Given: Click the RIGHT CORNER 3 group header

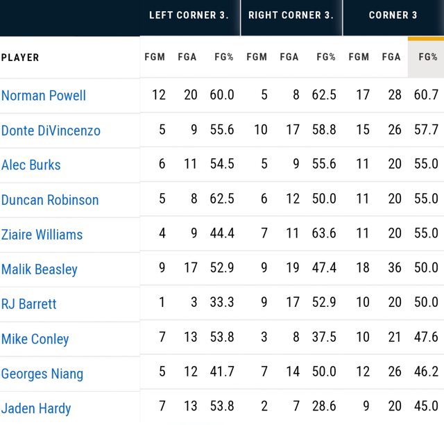Looking at the screenshot, I should point(291,15).
